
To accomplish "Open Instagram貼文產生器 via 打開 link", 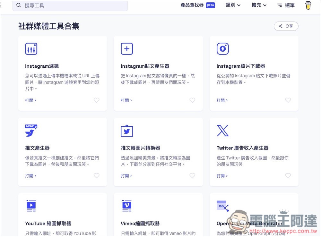I will (126, 100).
